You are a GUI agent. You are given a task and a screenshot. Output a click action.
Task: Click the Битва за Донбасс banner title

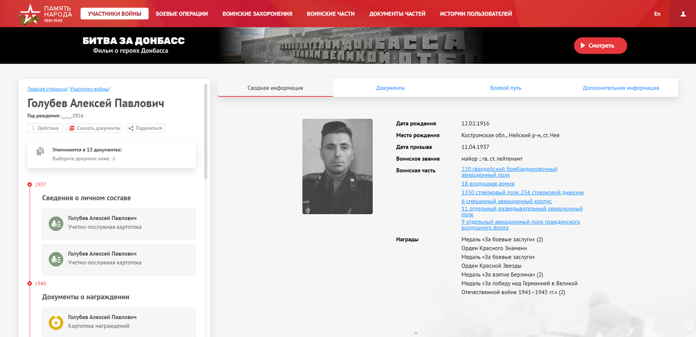pyautogui.click(x=134, y=41)
